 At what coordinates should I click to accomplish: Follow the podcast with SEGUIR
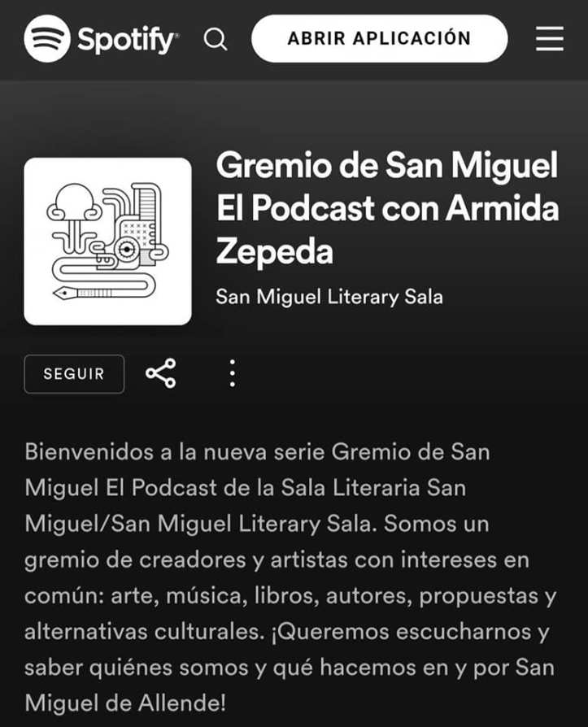pyautogui.click(x=74, y=374)
